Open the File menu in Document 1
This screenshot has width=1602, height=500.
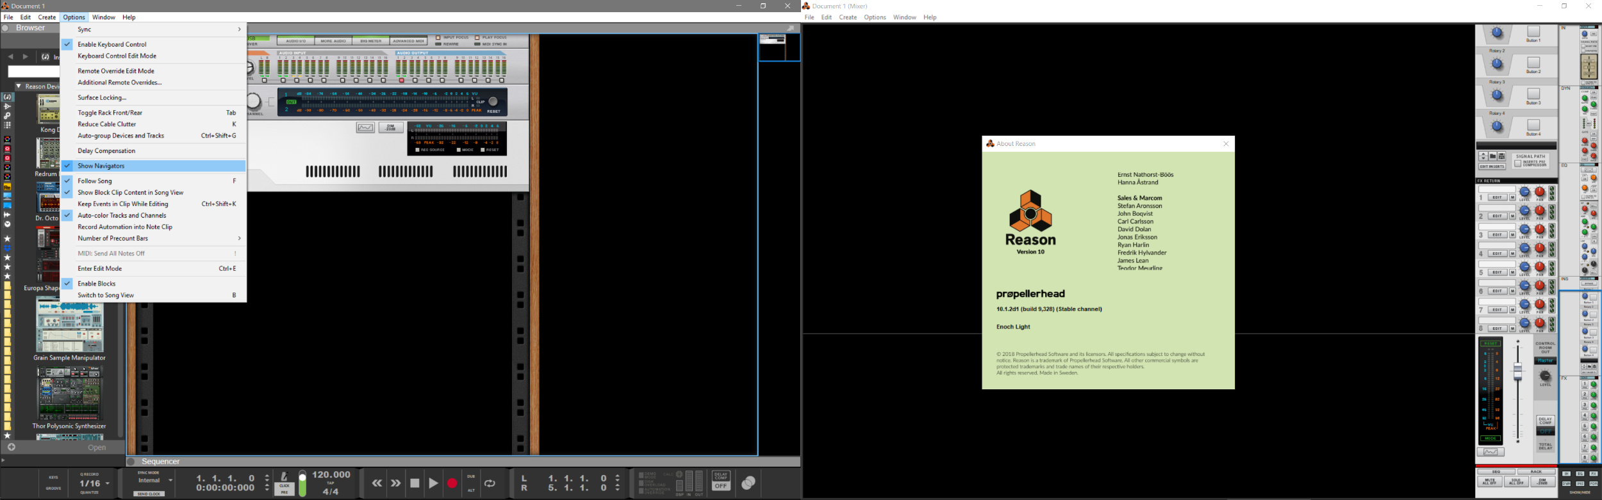click(8, 17)
